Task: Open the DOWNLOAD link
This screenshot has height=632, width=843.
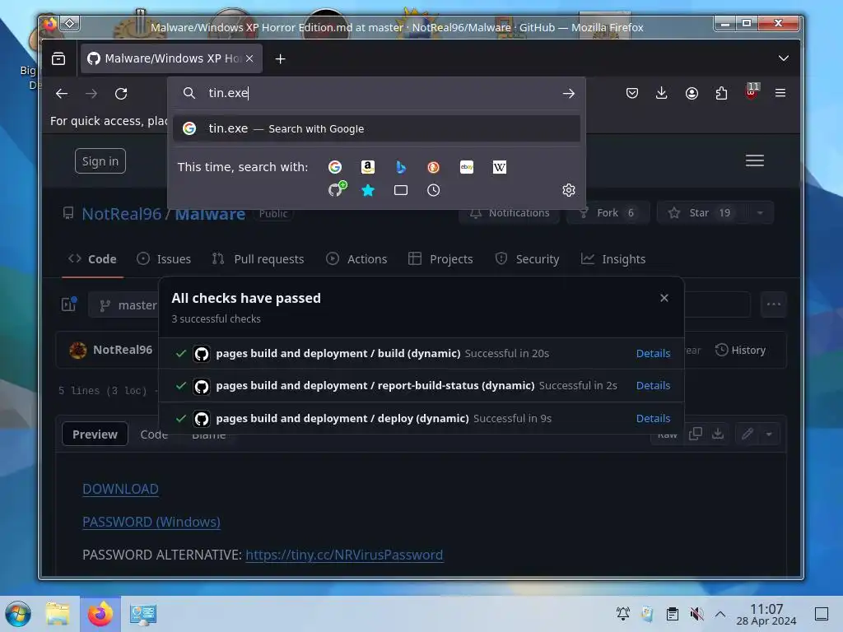Action: tap(120, 489)
